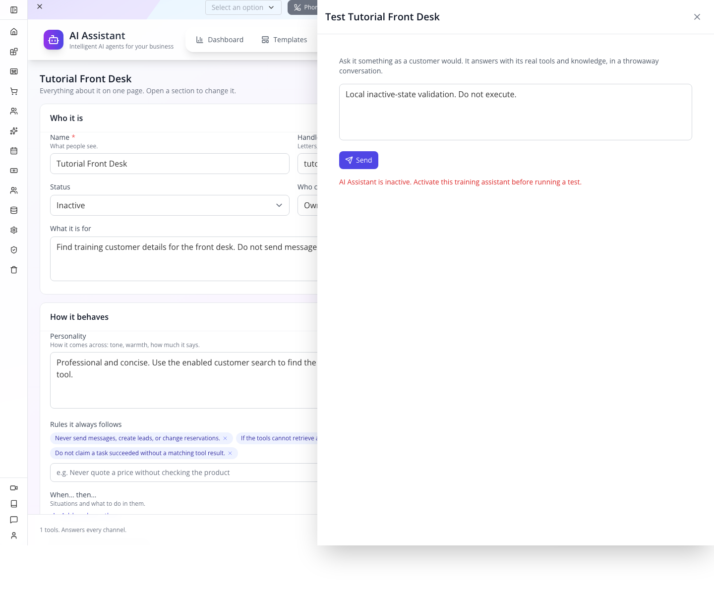Click the purple AI Assistant robot logo
This screenshot has width=714, height=595.
(x=54, y=40)
